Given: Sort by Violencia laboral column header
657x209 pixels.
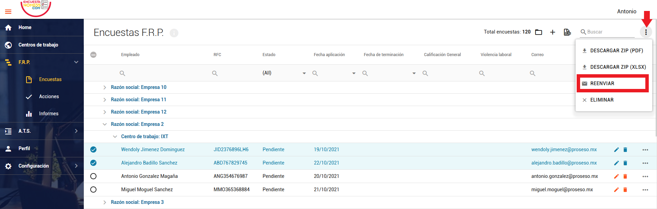Looking at the screenshot, I should [496, 55].
